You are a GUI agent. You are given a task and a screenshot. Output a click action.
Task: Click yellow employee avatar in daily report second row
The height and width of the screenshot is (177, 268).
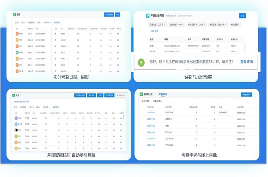coord(17,40)
